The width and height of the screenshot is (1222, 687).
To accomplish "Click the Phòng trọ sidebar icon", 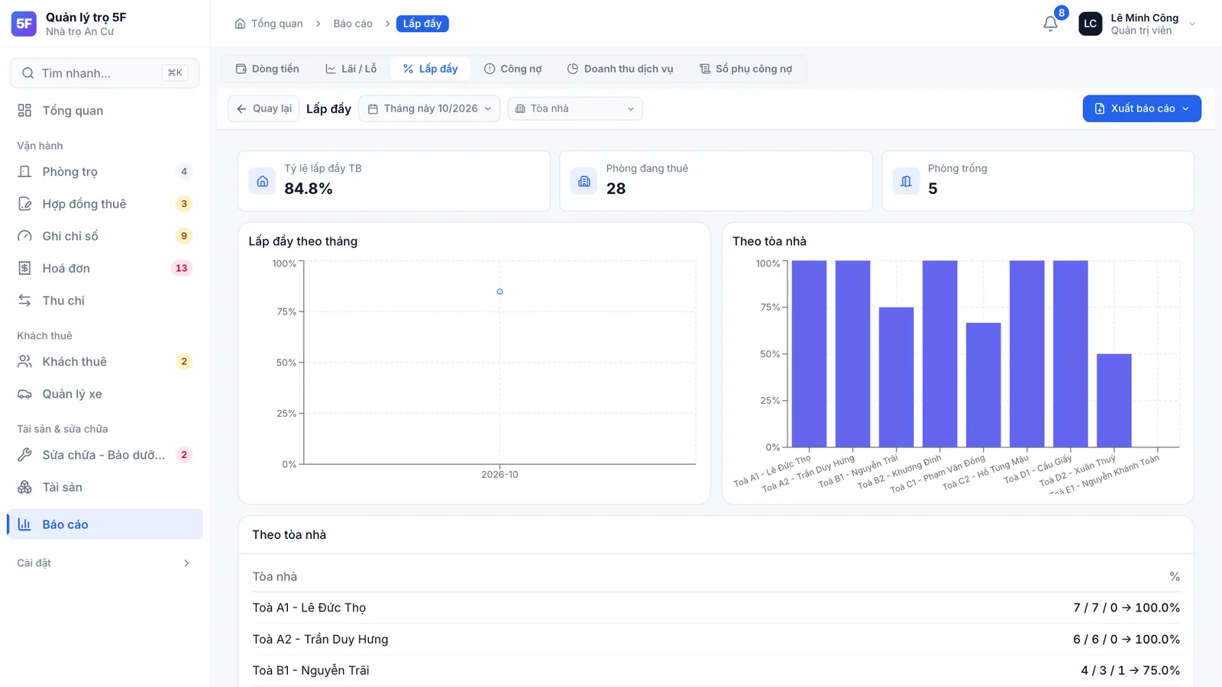I will click(x=24, y=172).
